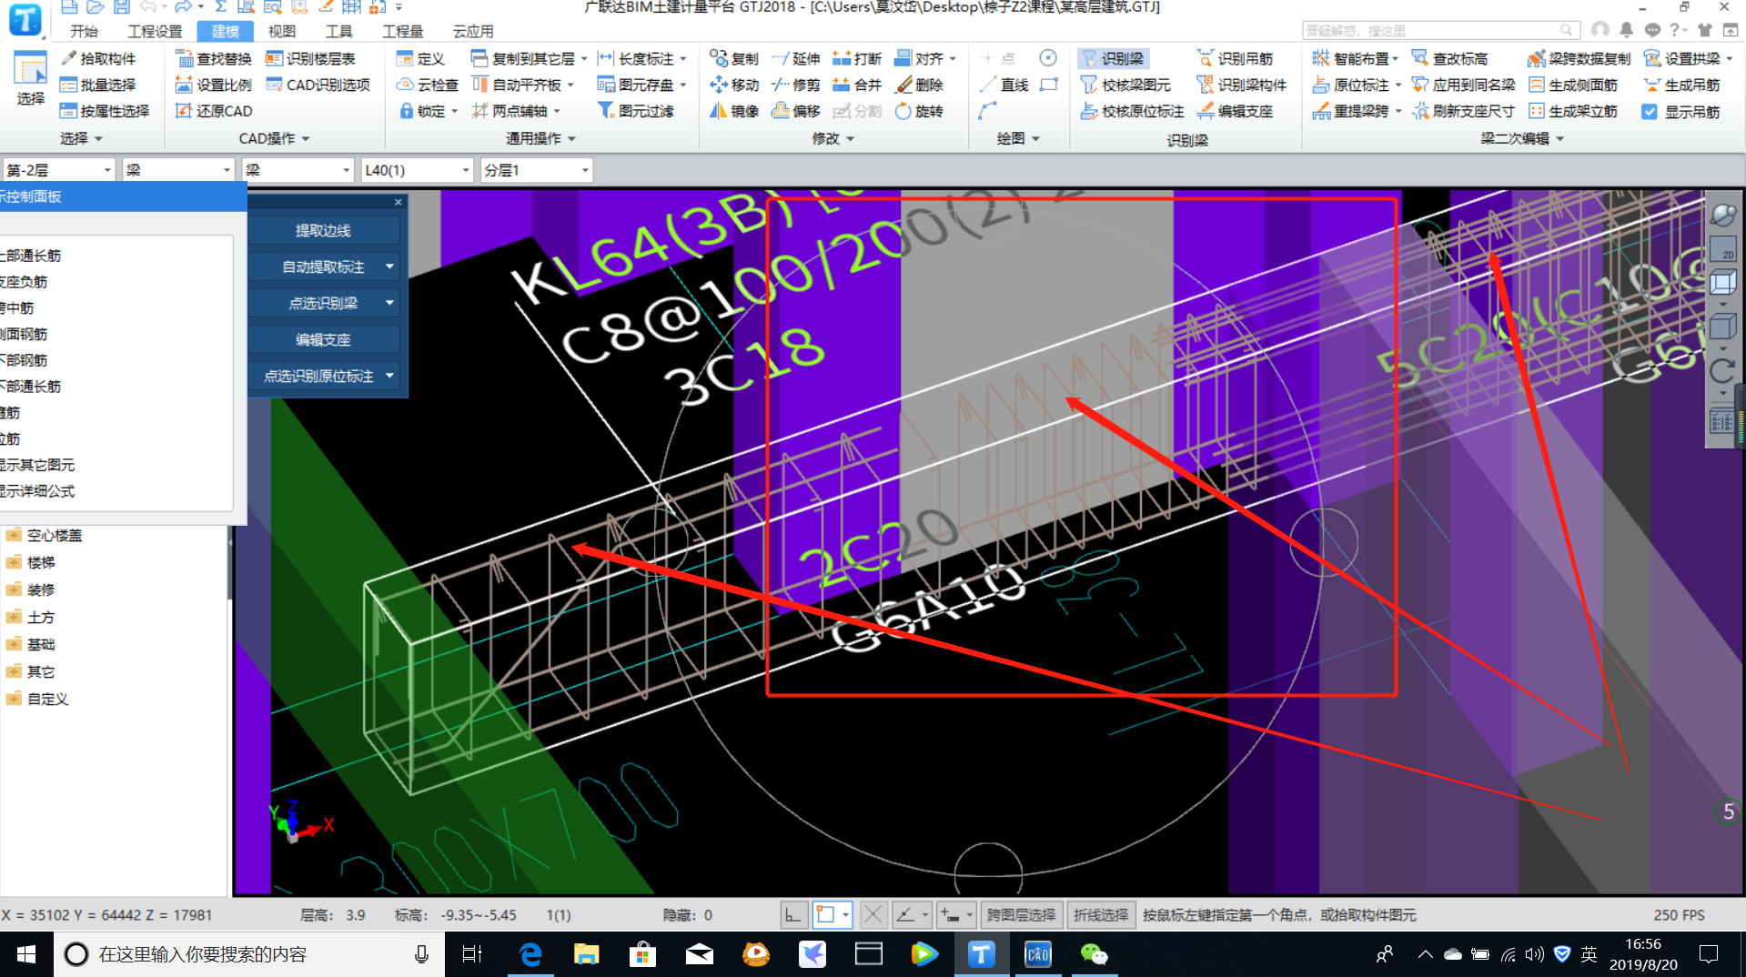
Task: Open Microsoft Edge from the taskbar
Action: 530,954
